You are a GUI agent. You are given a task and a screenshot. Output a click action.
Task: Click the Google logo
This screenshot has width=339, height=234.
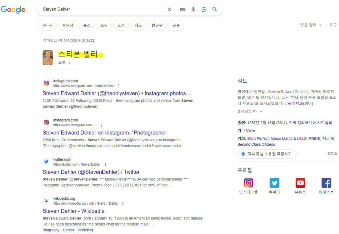[x=13, y=10]
